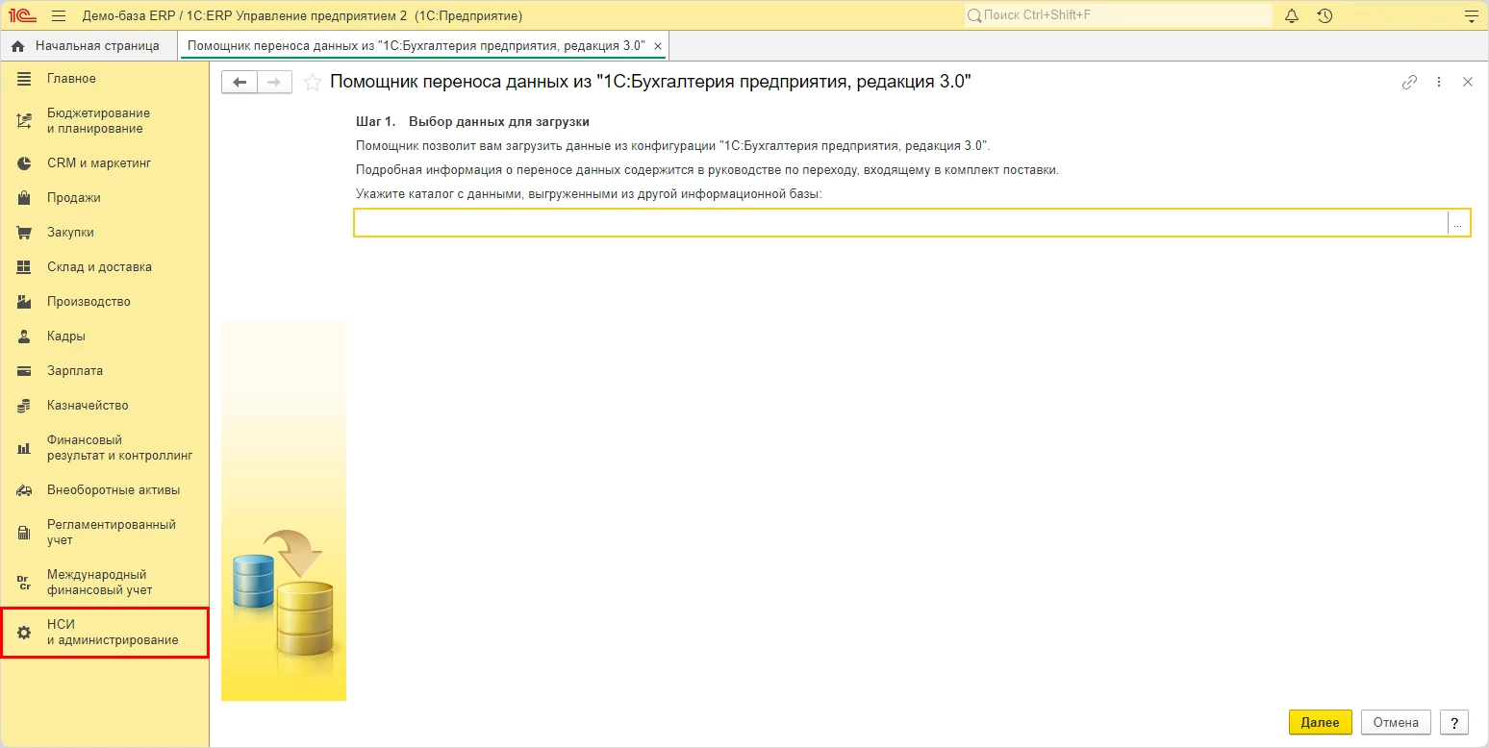Click the database transfer illustration image
The image size is (1489, 748).
click(284, 511)
